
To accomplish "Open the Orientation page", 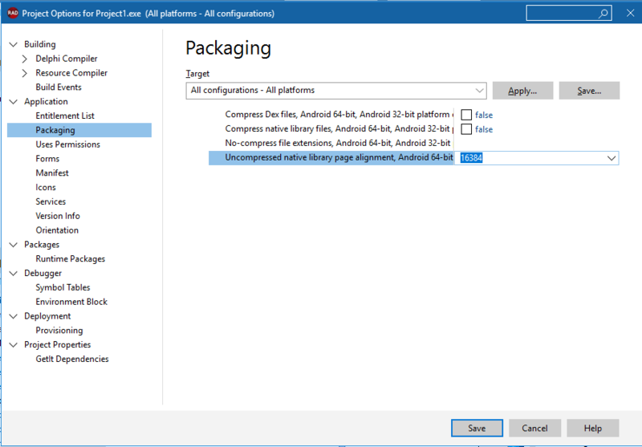I will (x=57, y=230).
